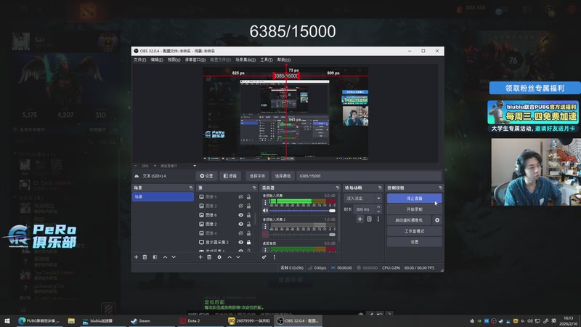Select the 场景 scene in scenes list
This screenshot has height=327, width=581.
[x=163, y=197]
